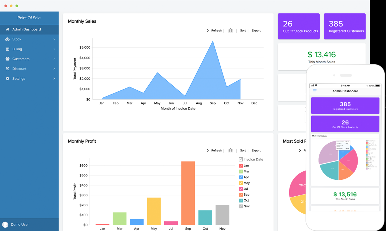Click the Registered Customers purple card

(x=345, y=26)
